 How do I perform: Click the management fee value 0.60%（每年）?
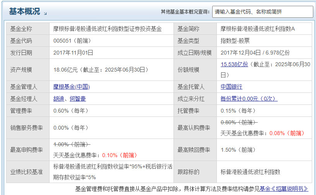pyautogui.click(x=71, y=111)
